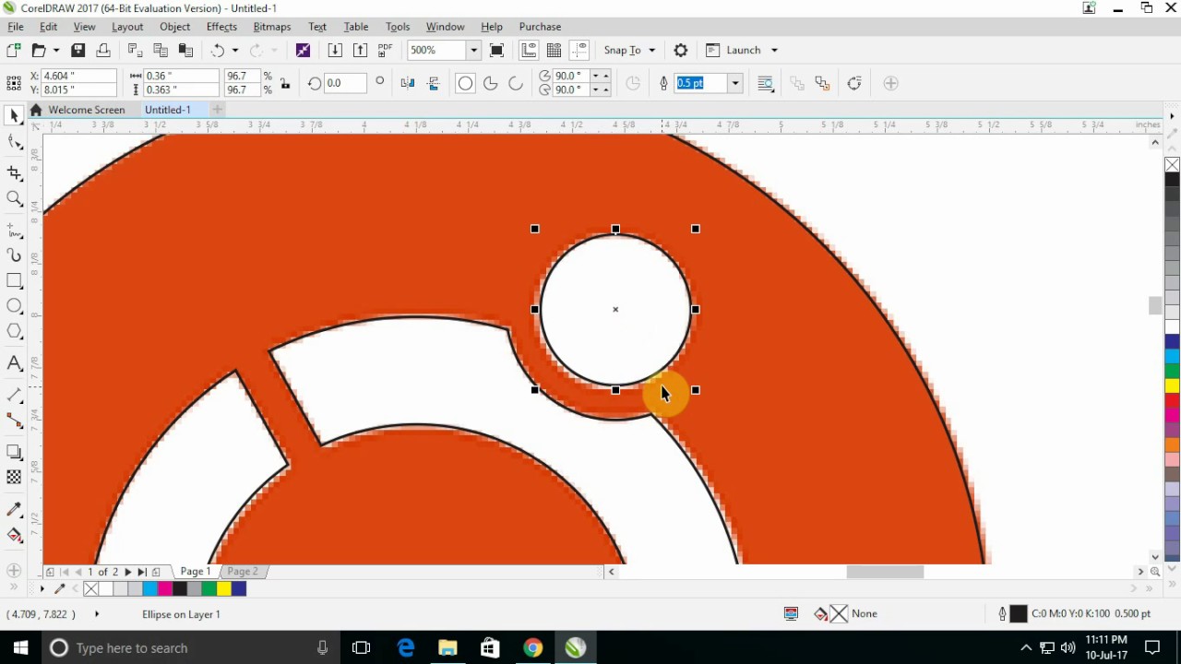Pick the cyan swatch in document palette
Screen dimensions: 1181x664
coord(150,588)
